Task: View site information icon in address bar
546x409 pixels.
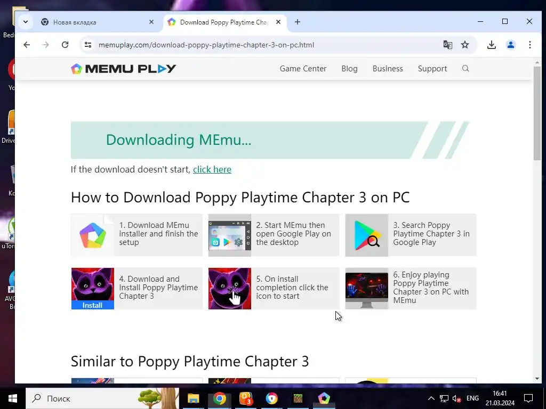Action: pyautogui.click(x=88, y=45)
